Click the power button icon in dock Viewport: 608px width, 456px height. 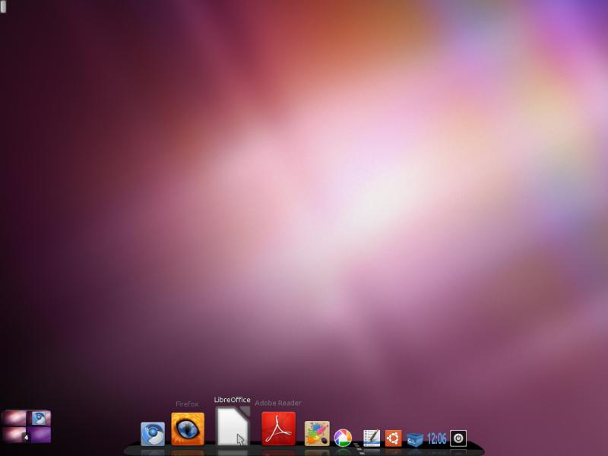coord(458,438)
